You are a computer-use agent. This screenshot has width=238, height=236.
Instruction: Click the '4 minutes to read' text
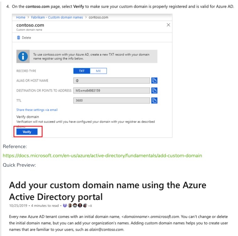pyautogui.click(x=45, y=206)
